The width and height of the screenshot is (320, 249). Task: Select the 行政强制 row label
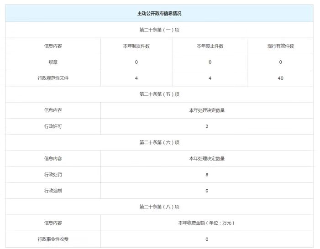[53, 191]
